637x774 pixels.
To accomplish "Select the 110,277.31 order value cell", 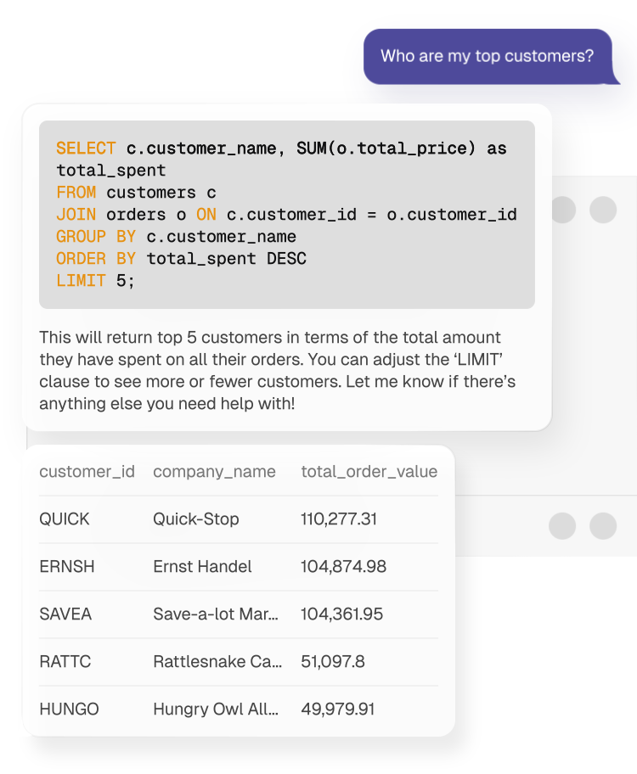I will (x=339, y=519).
